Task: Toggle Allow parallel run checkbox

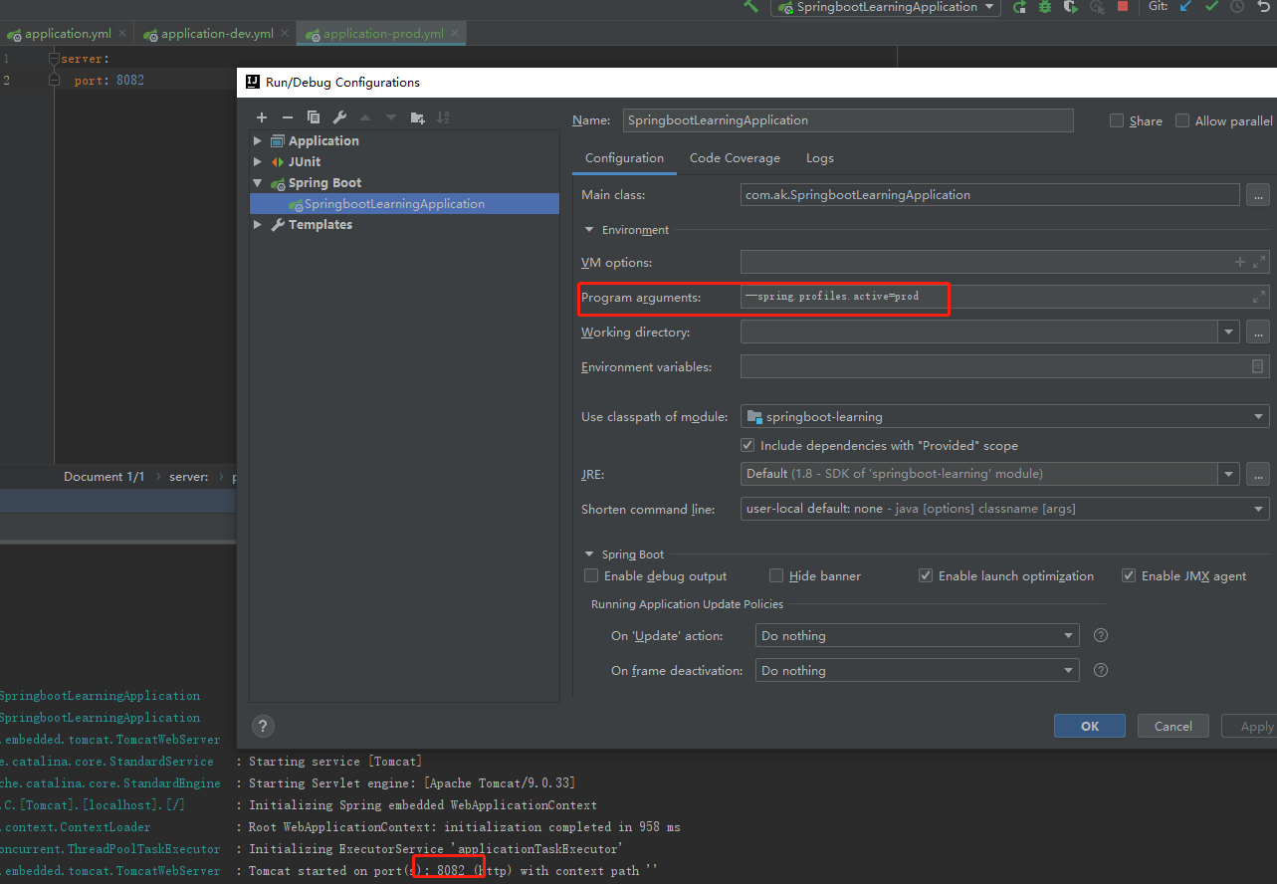Action: pos(1182,120)
